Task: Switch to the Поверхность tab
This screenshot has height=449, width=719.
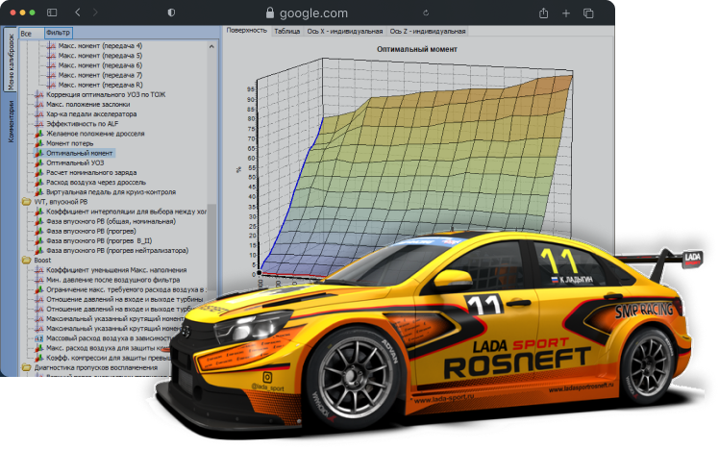Action: click(247, 30)
